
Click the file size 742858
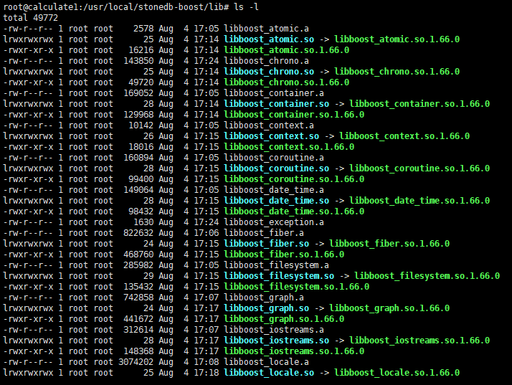[x=138, y=298]
